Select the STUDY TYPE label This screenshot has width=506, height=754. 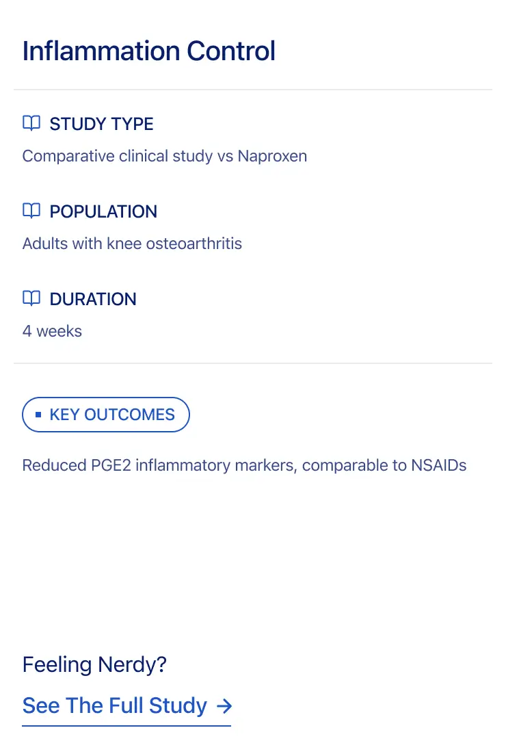[x=101, y=124]
